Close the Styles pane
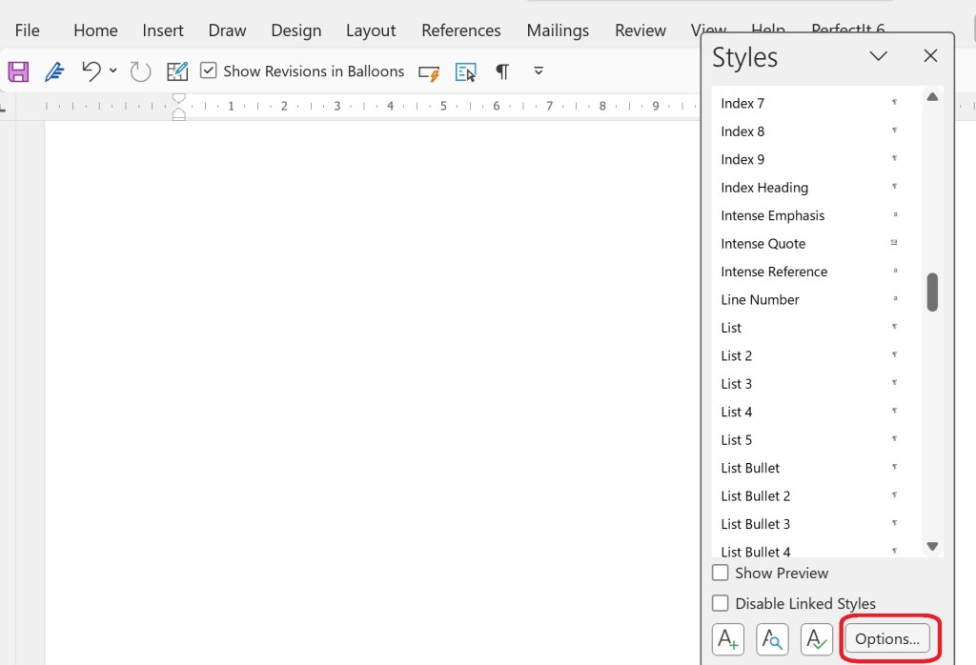Screen dimensions: 976x665 [930, 56]
